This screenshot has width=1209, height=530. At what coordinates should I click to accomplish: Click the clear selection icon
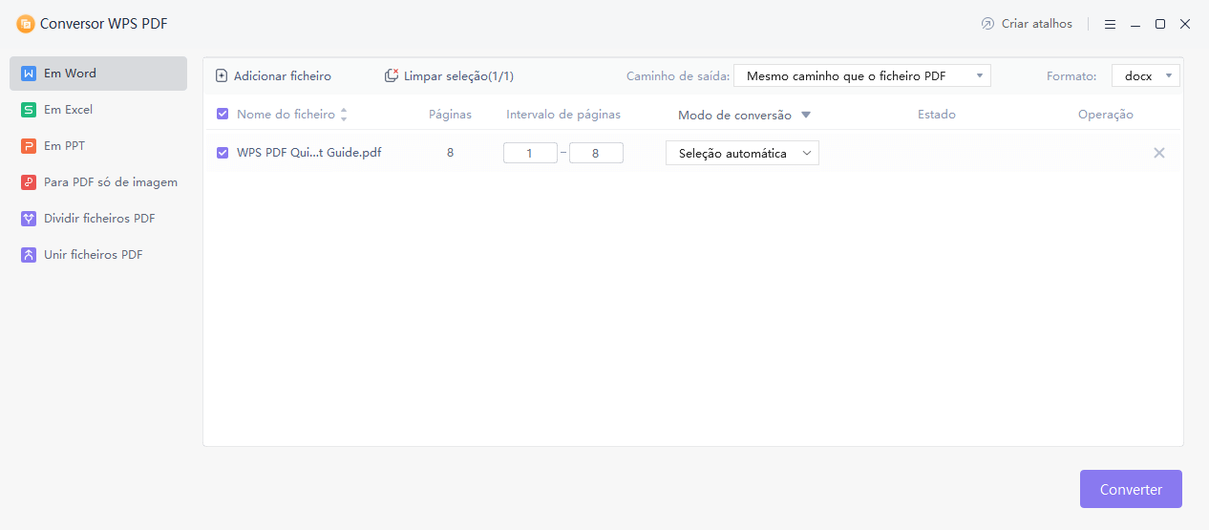pos(392,75)
